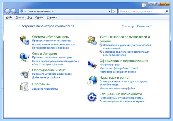This screenshot has height=121, width=173.
Task: Click the Forward navigation arrow
Action: point(13,11)
